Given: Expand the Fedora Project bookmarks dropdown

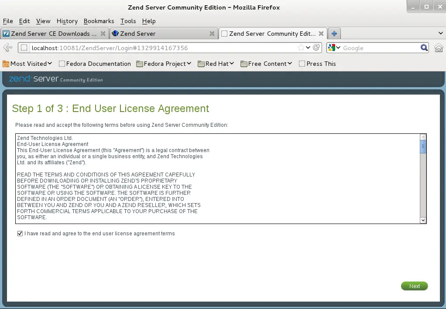Looking at the screenshot, I should 189,63.
